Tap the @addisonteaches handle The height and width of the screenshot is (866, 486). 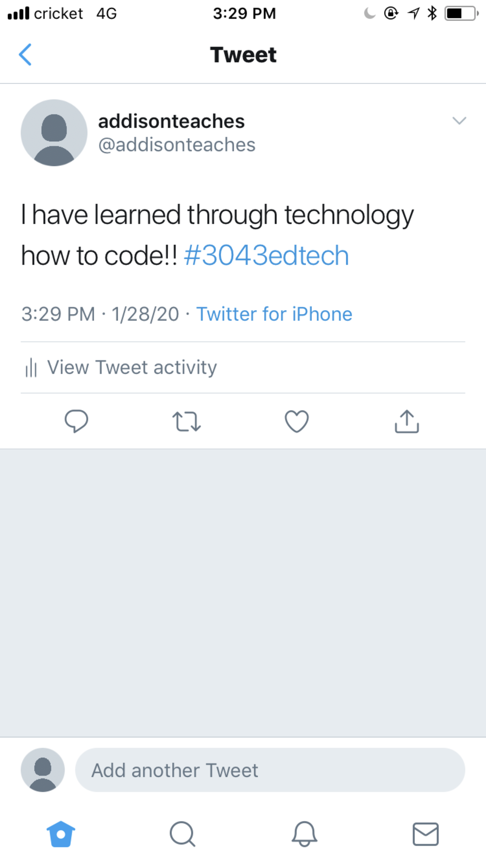click(x=177, y=145)
